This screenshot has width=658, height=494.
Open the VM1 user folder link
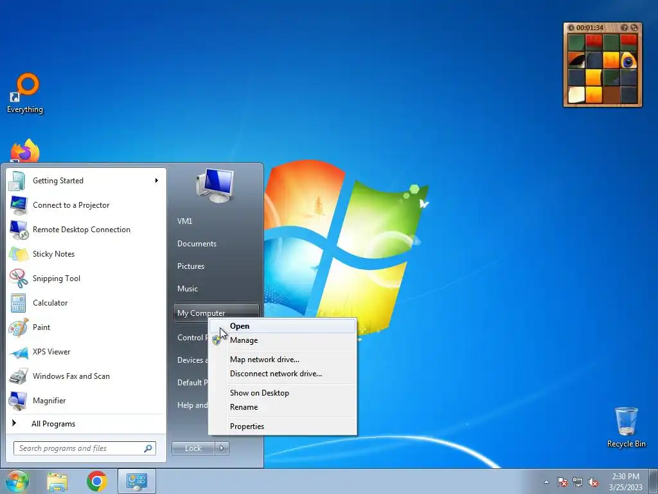185,221
